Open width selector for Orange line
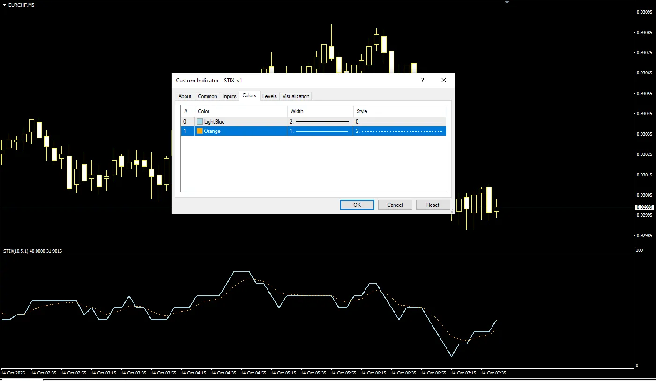Image resolution: width=656 pixels, height=381 pixels. click(320, 131)
